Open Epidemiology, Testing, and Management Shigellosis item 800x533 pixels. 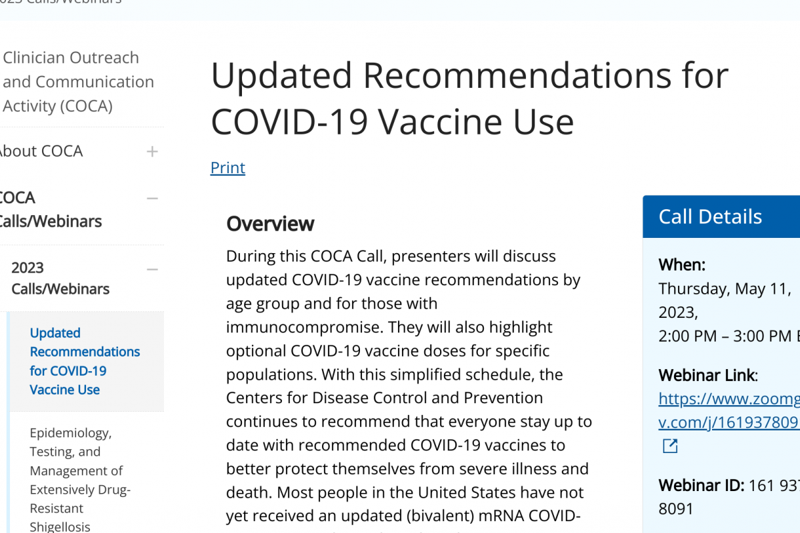80,479
